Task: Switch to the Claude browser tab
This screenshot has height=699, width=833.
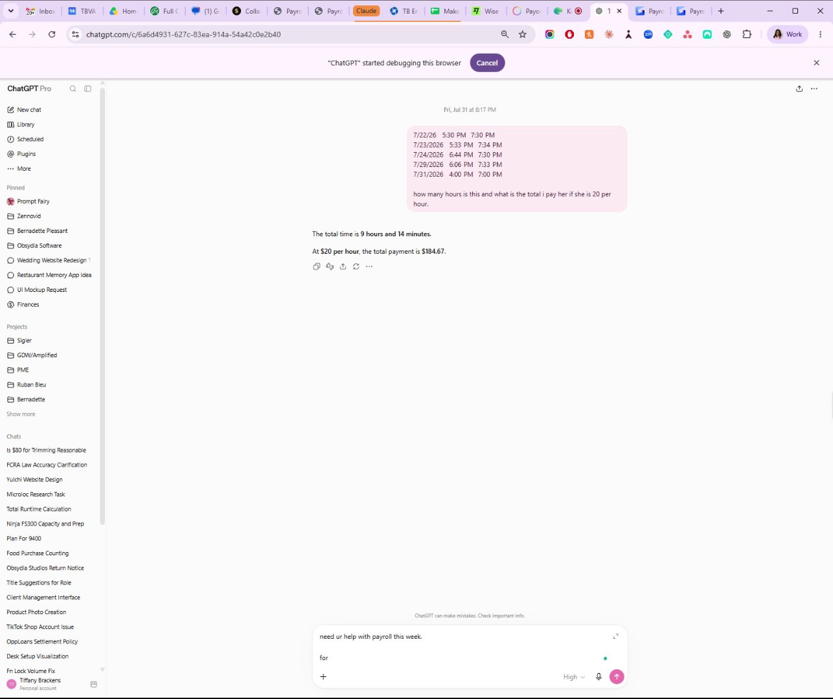Action: pos(367,11)
